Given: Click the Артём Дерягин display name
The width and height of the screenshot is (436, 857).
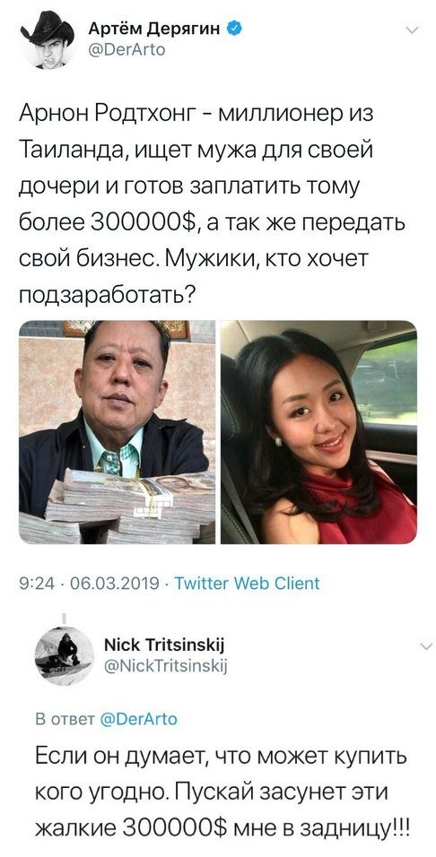Looking at the screenshot, I should click(x=154, y=30).
